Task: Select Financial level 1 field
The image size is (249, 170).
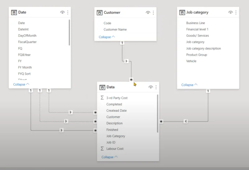Action: click(x=197, y=29)
